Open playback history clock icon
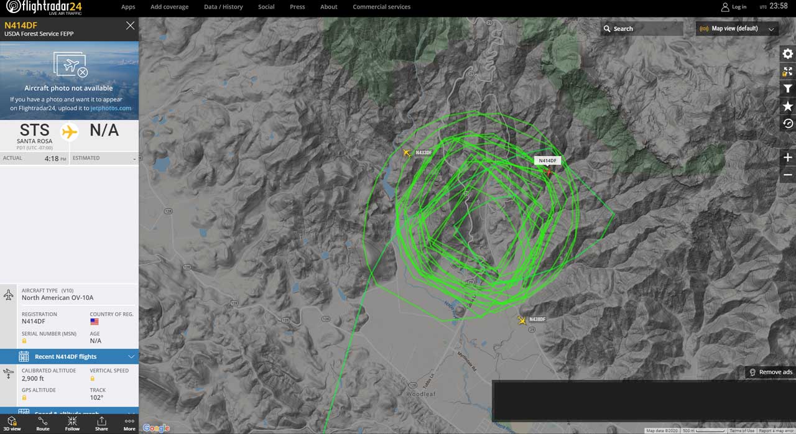This screenshot has width=796, height=434. click(x=787, y=124)
